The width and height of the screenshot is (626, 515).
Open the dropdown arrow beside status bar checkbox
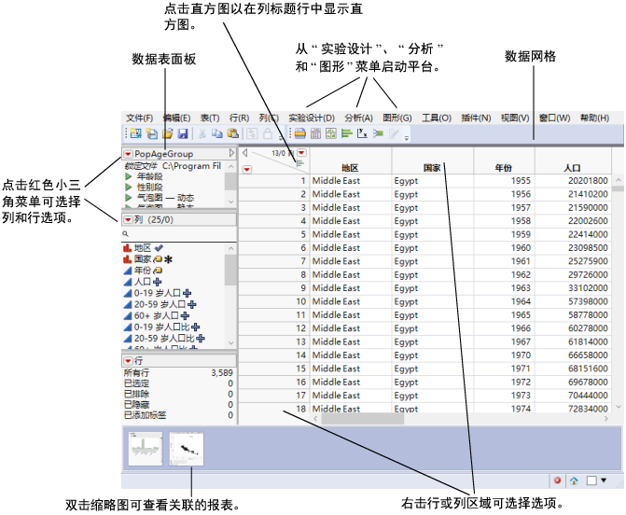(x=604, y=480)
